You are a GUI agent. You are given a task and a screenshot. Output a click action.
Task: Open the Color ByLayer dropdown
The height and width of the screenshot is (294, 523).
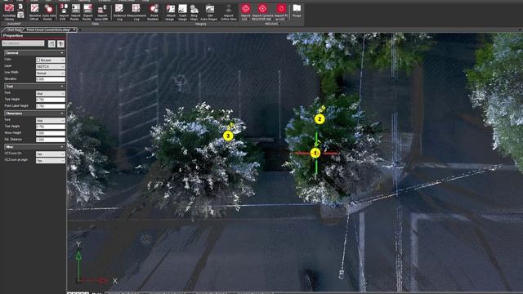(51, 60)
